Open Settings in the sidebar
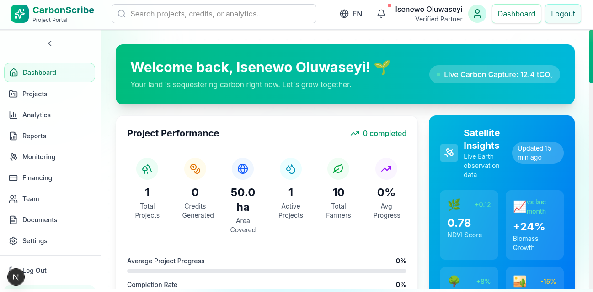Viewport: 593px width, 292px height. [50, 241]
